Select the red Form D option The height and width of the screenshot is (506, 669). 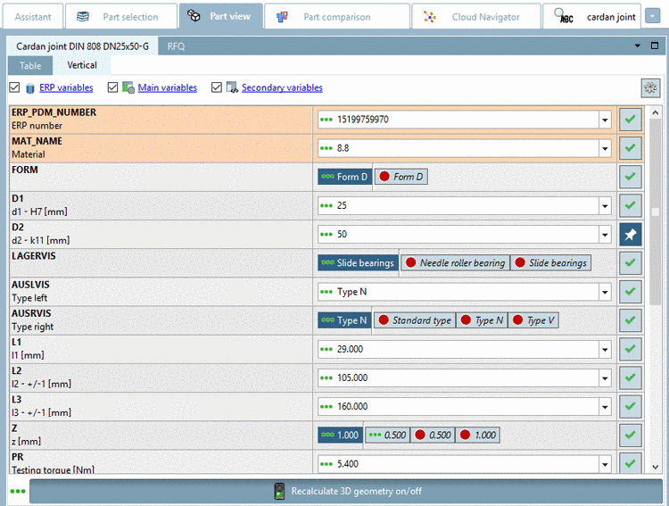(x=401, y=177)
